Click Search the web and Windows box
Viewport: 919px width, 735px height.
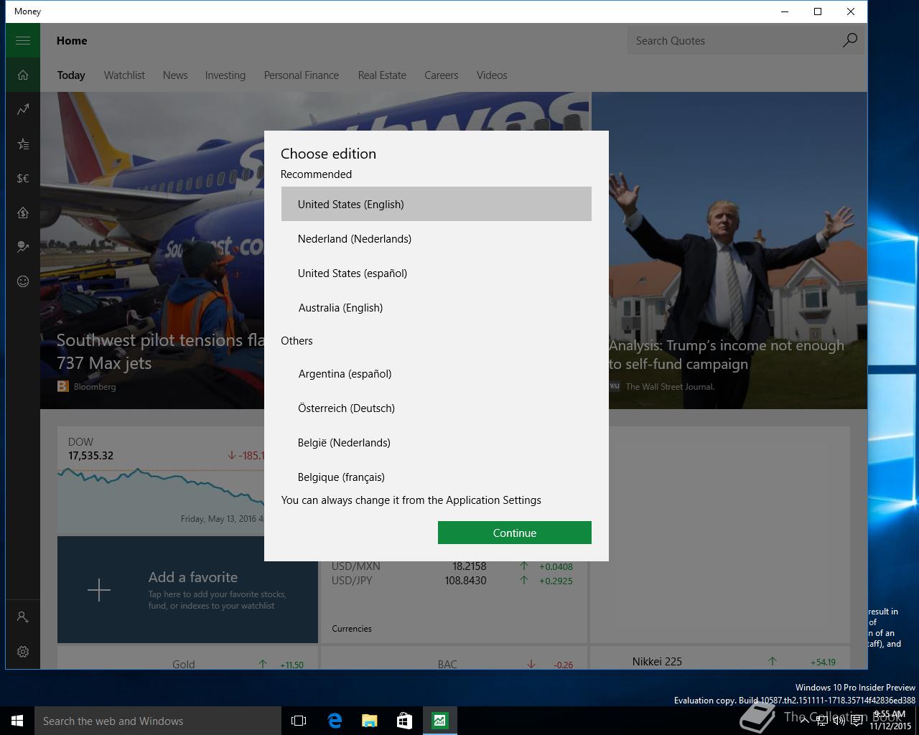point(158,721)
